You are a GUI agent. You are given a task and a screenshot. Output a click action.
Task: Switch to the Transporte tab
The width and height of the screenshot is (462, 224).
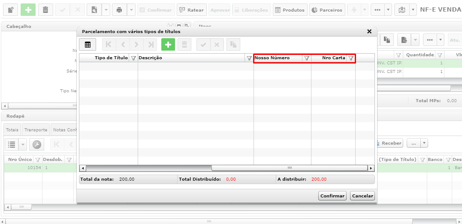coord(36,130)
